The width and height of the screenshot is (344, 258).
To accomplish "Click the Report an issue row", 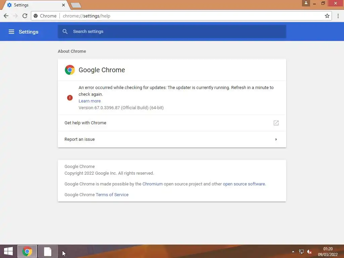I will 172,139.
